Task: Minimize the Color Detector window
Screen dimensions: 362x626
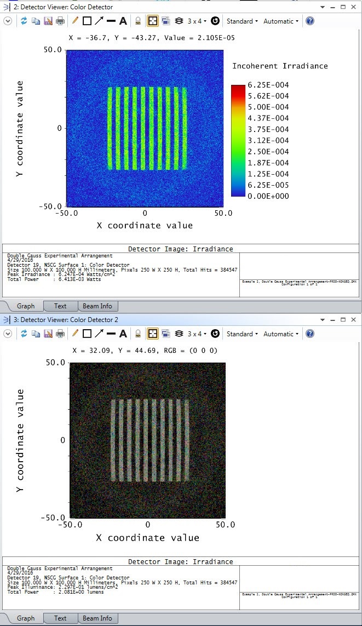Action: tap(333, 7)
